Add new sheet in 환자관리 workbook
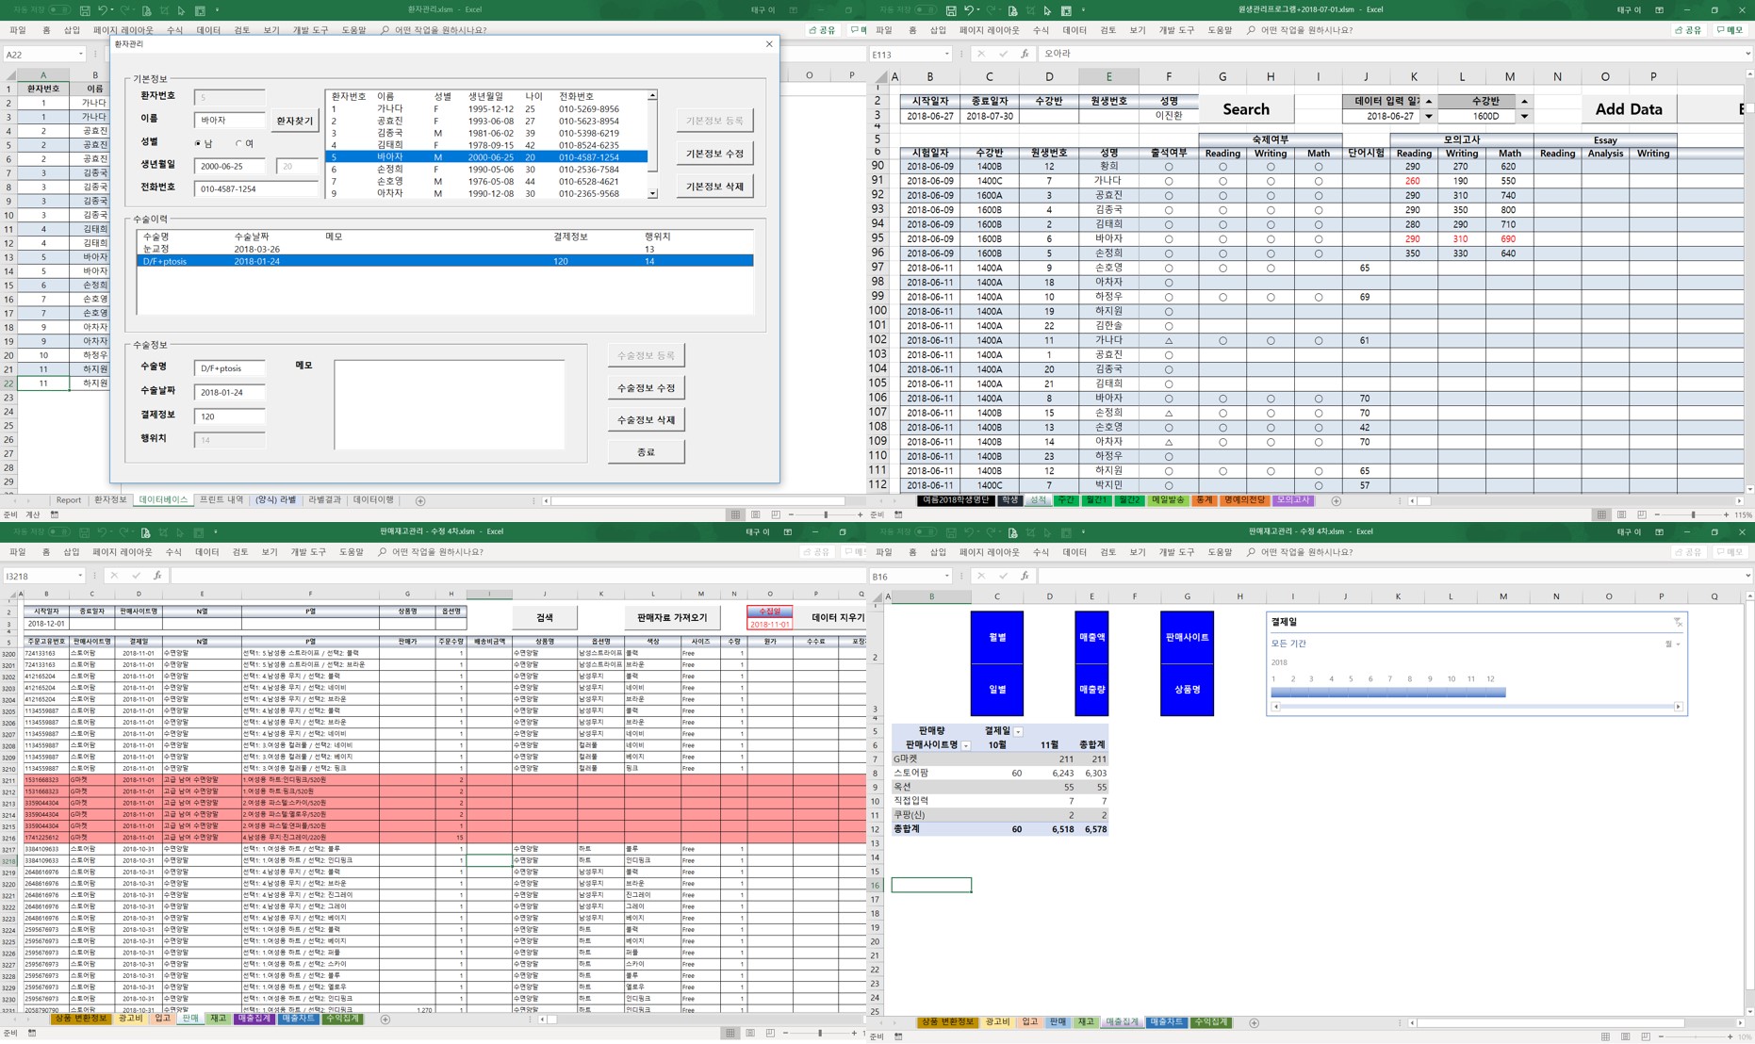This screenshot has height=1044, width=1755. click(x=420, y=501)
